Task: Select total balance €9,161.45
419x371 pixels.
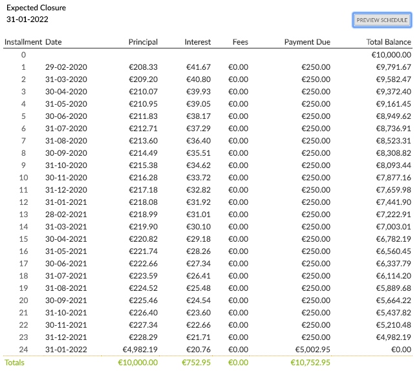Action: click(x=393, y=104)
